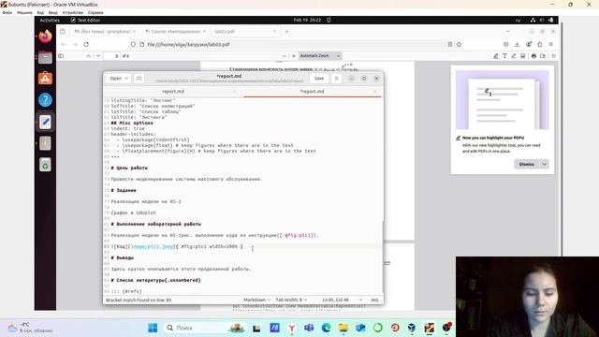Print the PDF document
599x337 pixels.
click(533, 56)
